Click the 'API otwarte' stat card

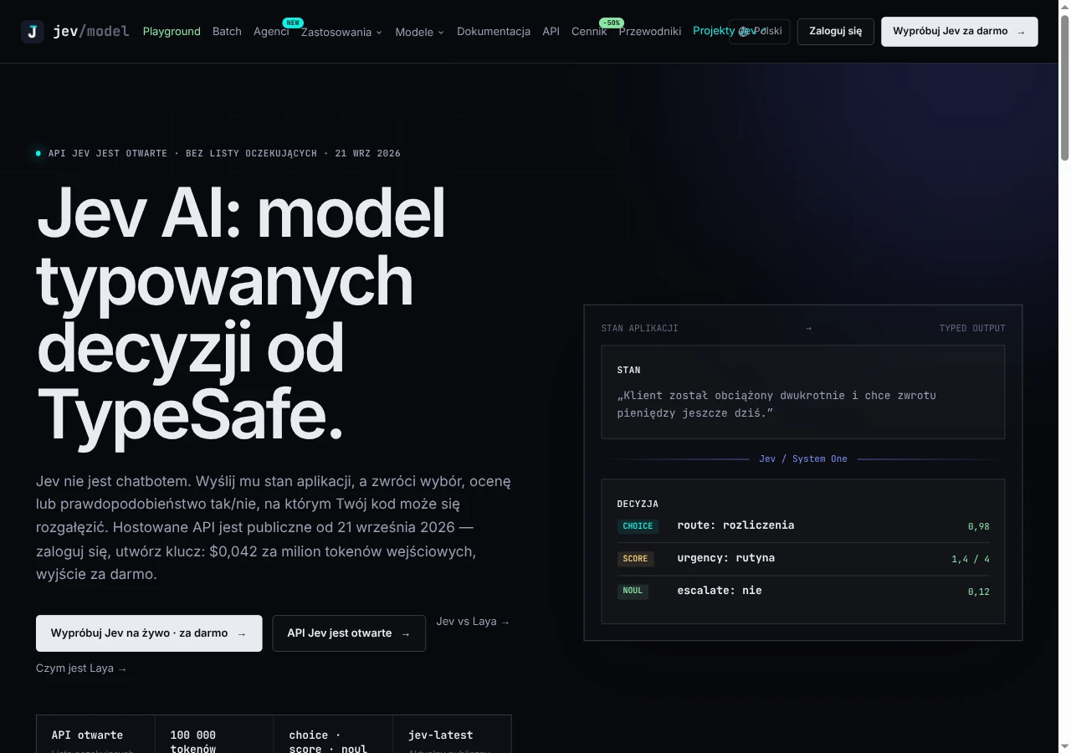[95, 735]
